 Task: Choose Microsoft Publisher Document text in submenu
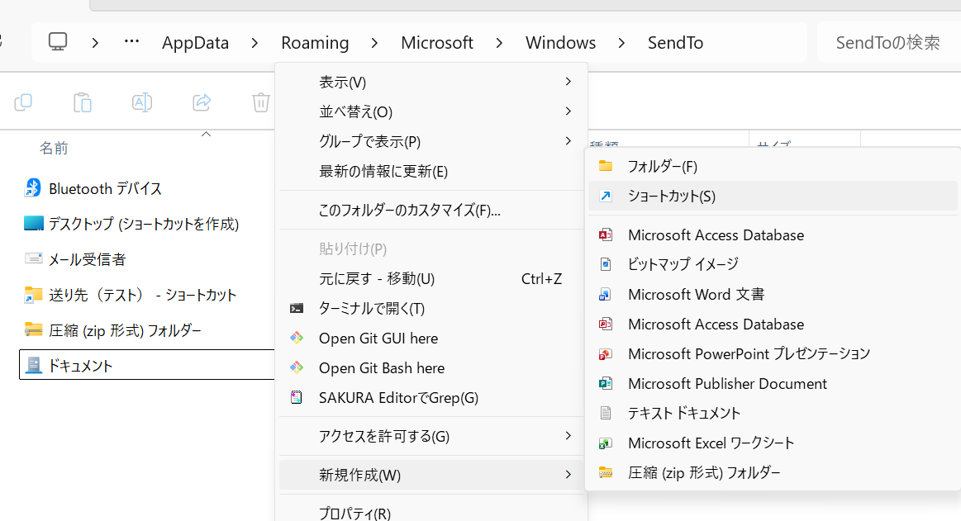click(727, 384)
